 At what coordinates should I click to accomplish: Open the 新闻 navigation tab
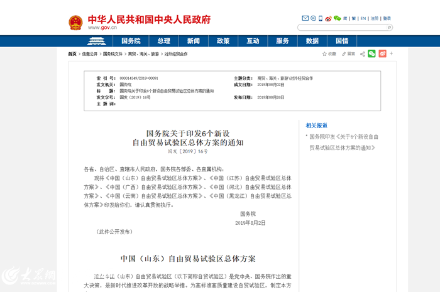click(194, 41)
